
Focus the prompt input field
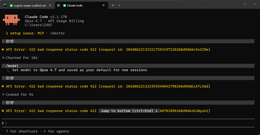tap(128, 123)
